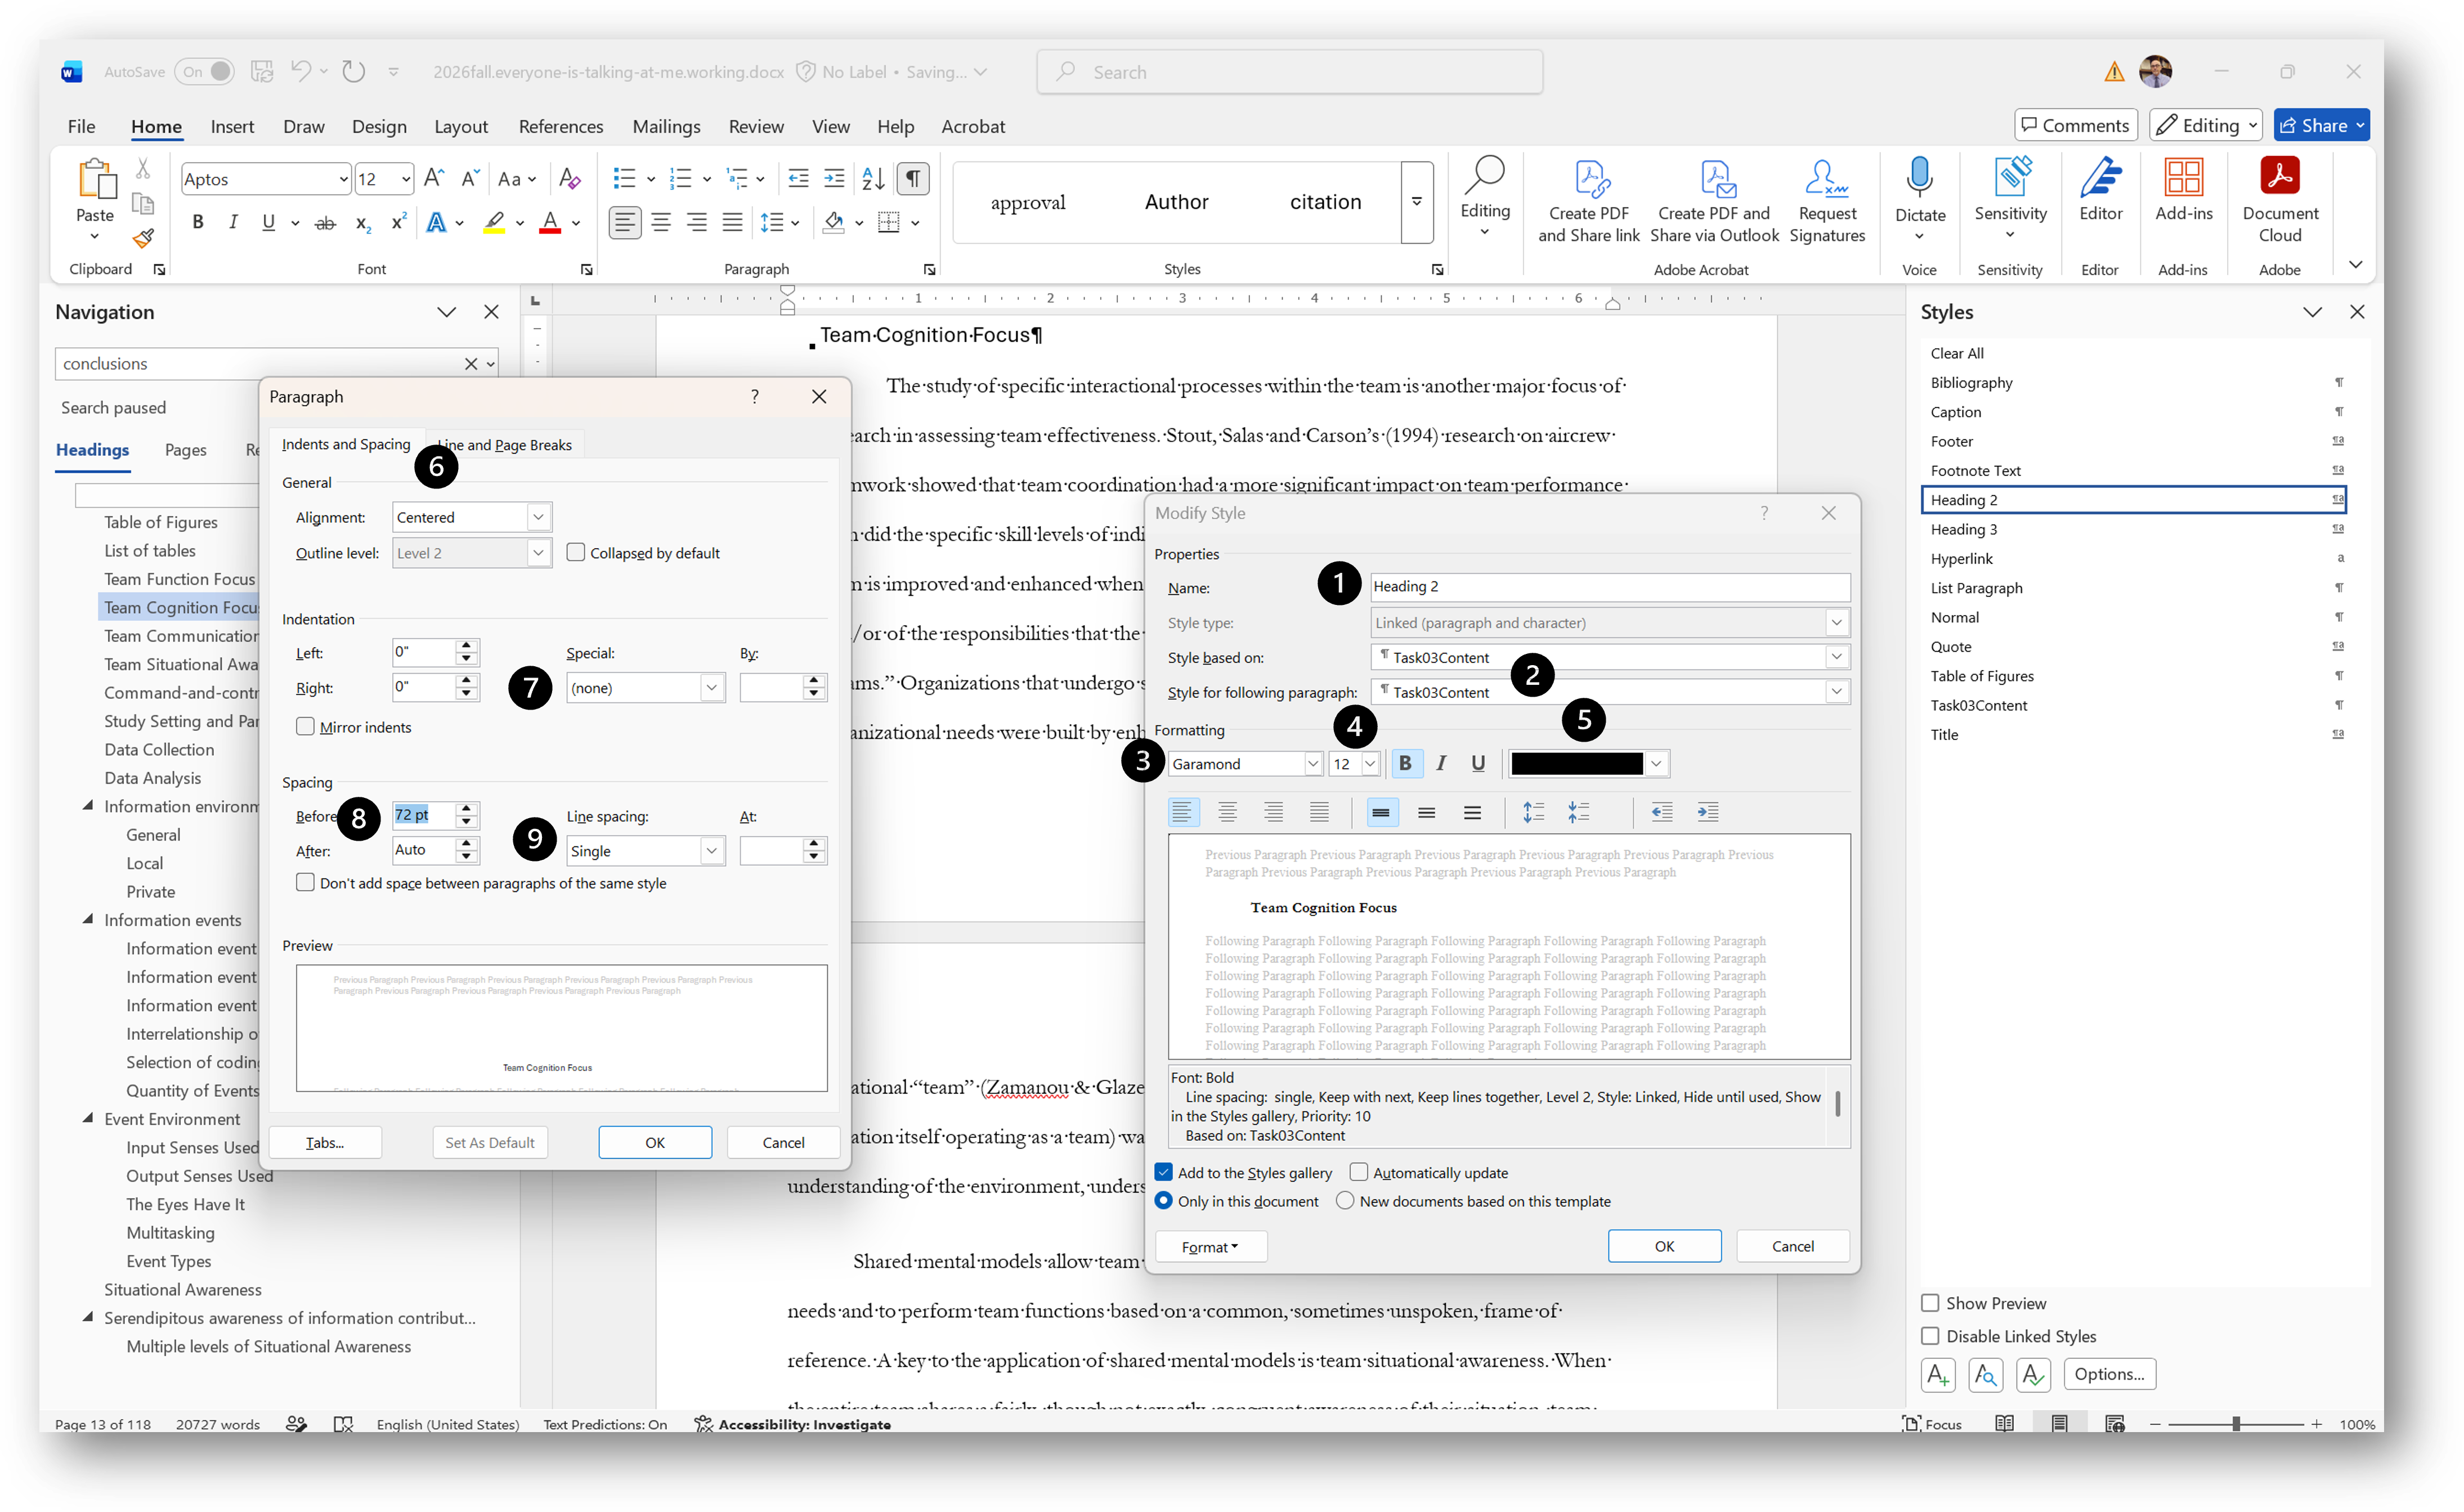Check Show Preview in Styles pane

click(x=1930, y=1303)
